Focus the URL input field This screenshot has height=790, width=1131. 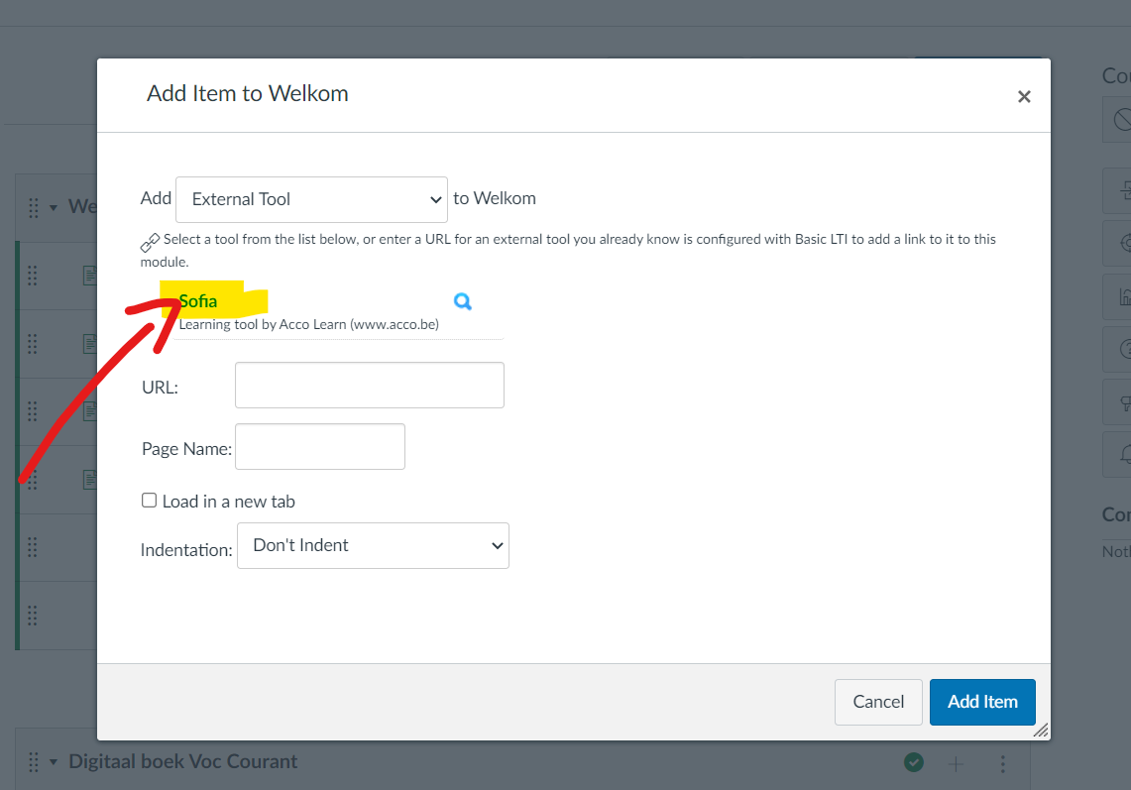[370, 386]
